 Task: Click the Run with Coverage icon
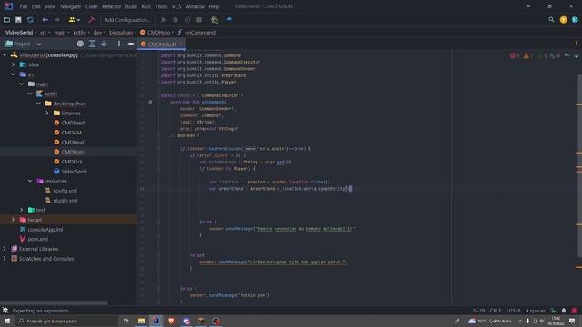point(187,20)
